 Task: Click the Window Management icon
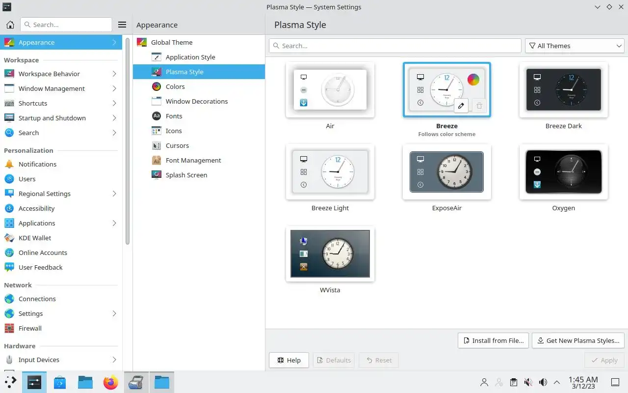[x=9, y=88]
